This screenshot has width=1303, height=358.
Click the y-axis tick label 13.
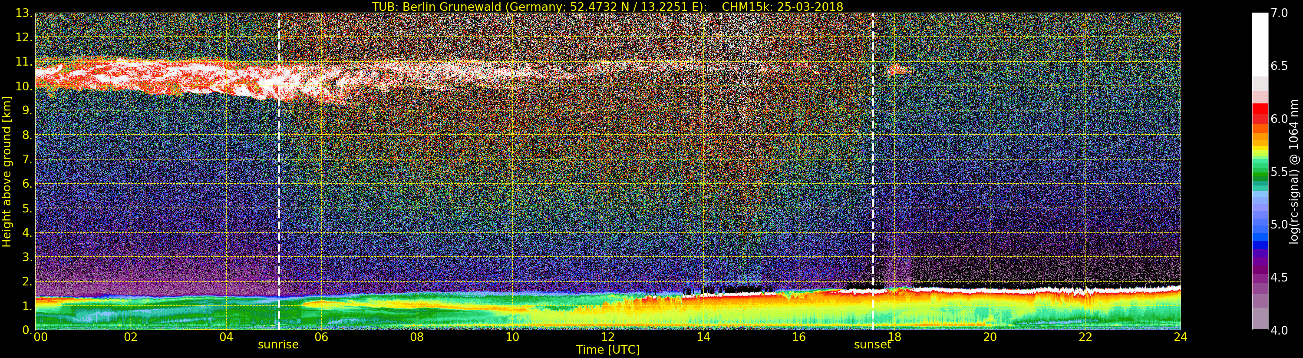tap(24, 13)
